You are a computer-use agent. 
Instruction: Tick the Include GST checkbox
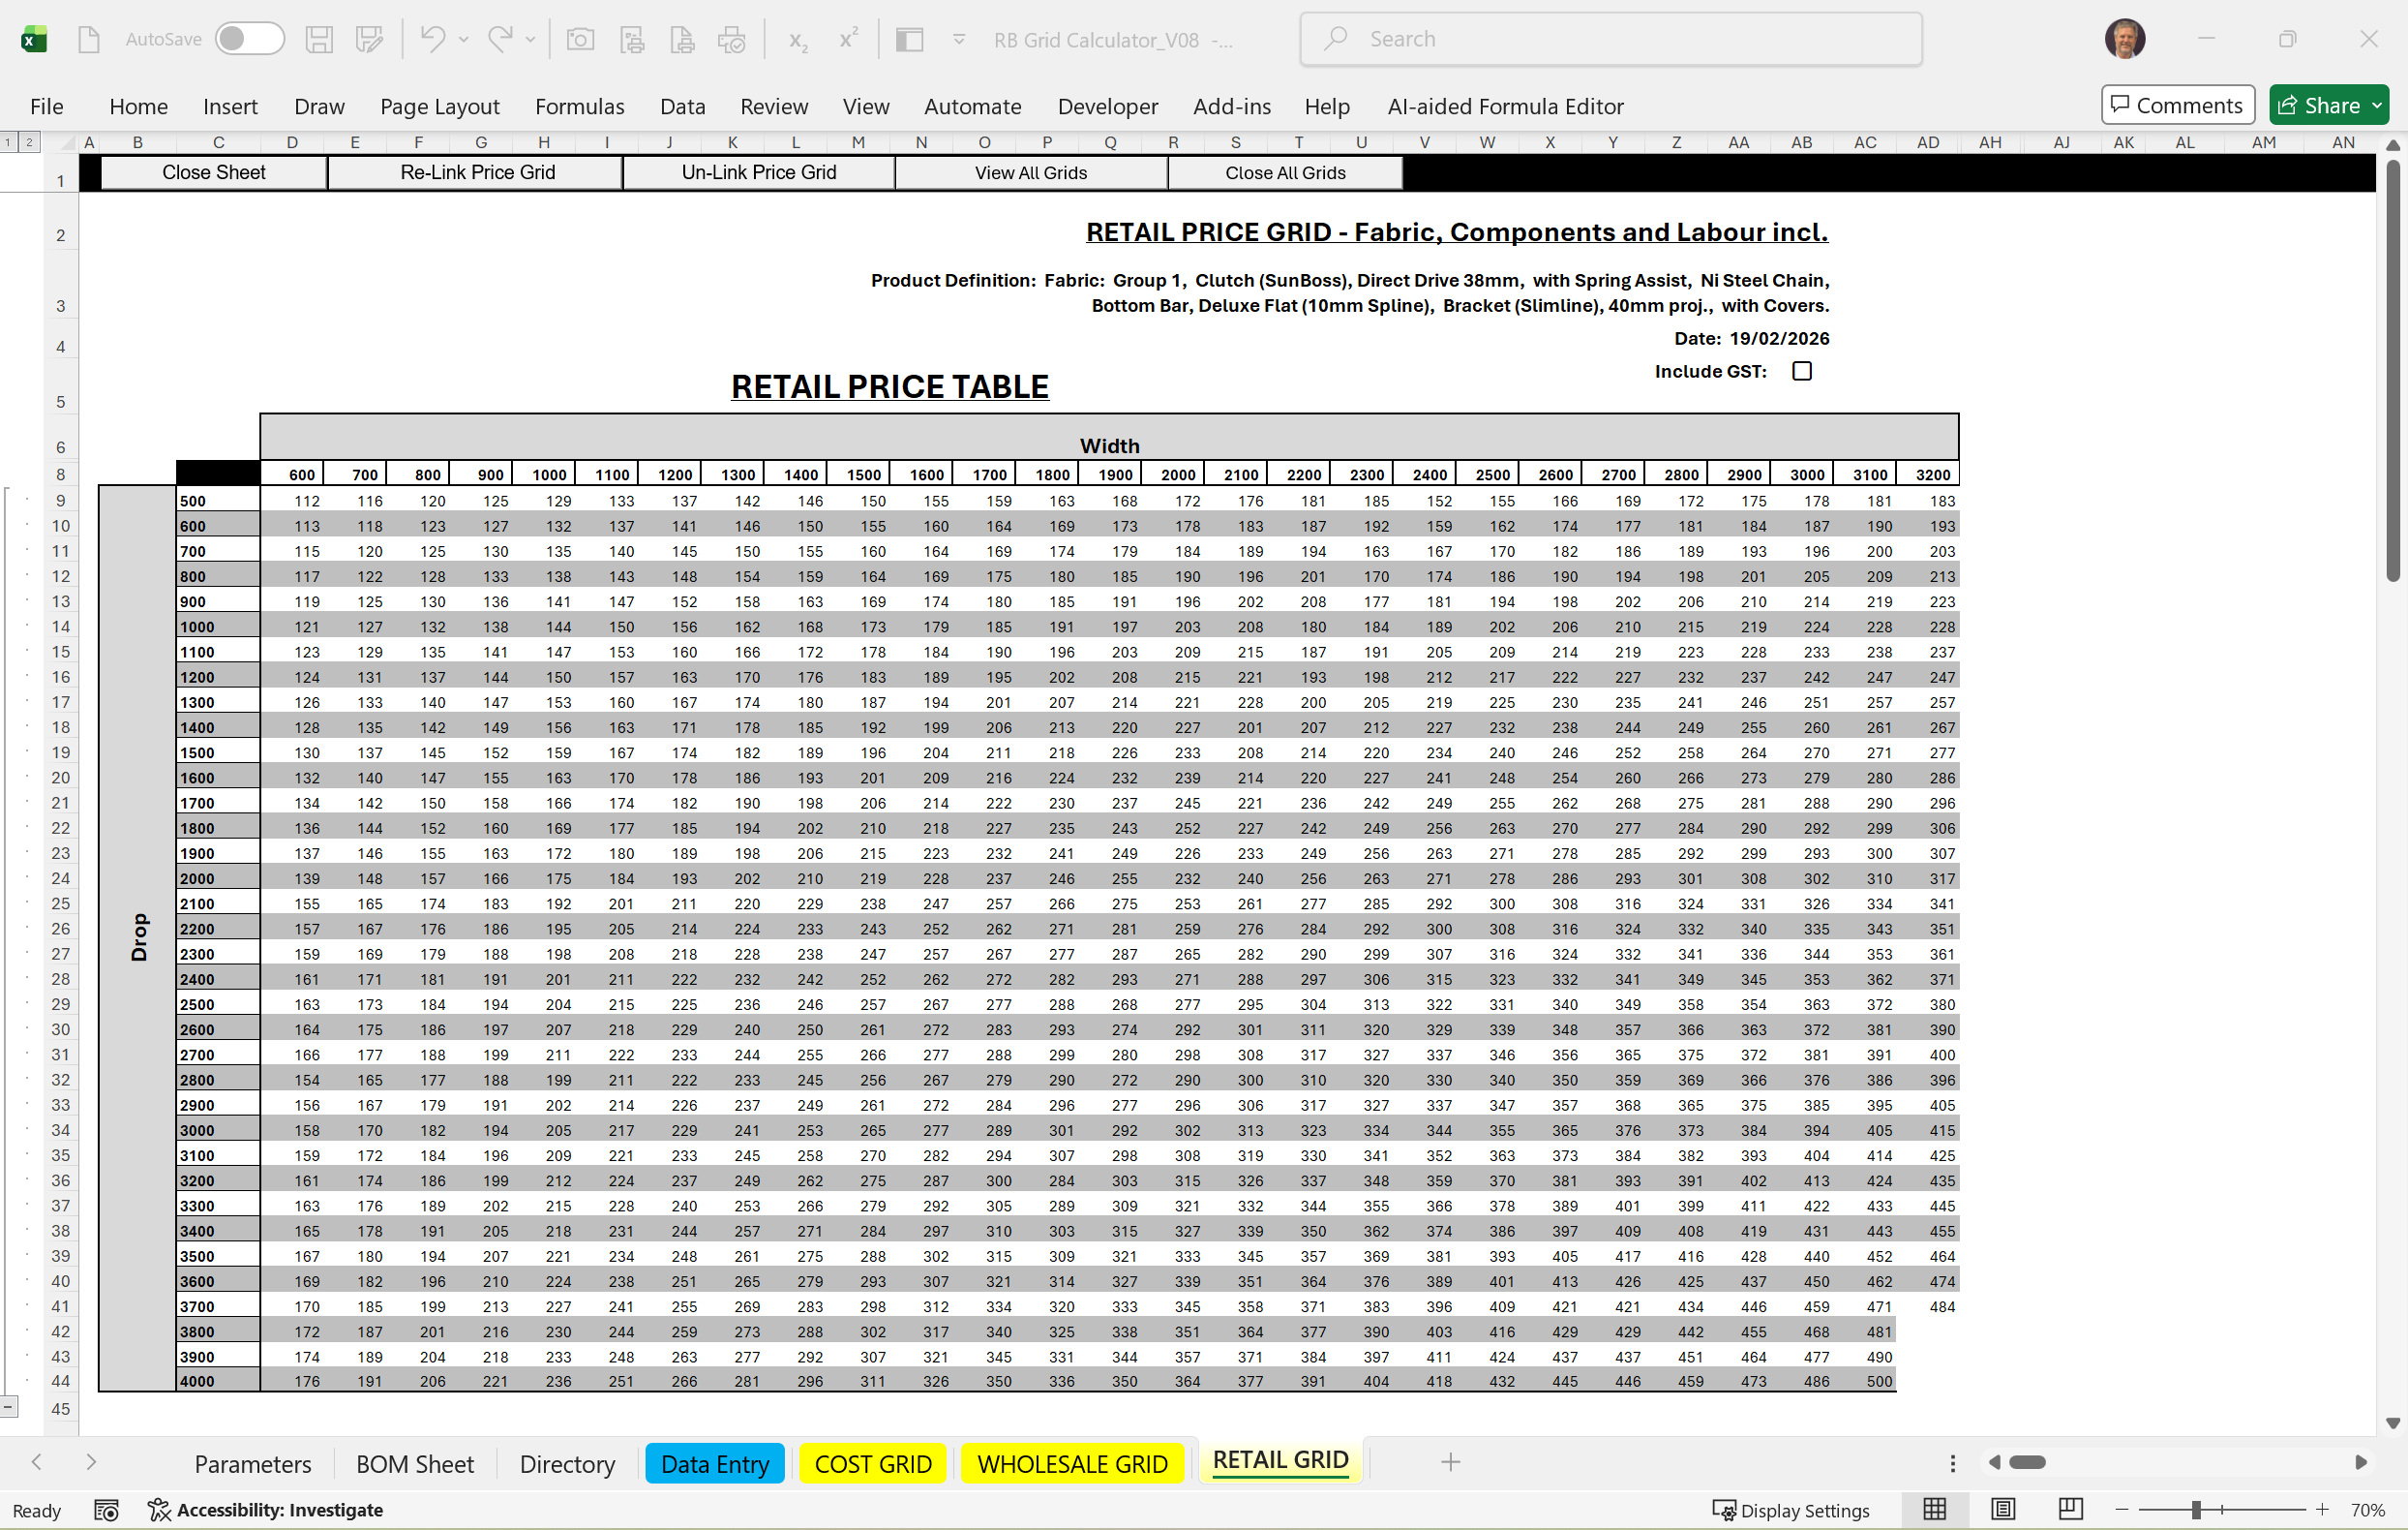1801,371
